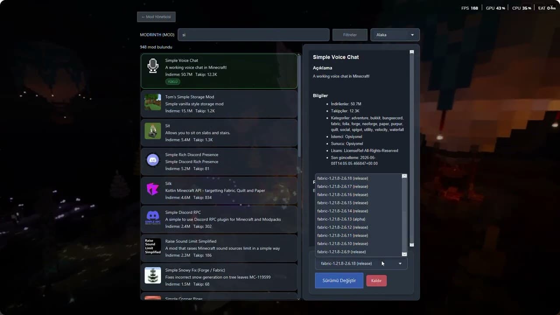Click the FPS 168 overlay readout
The width and height of the screenshot is (560, 315).
pos(469,8)
